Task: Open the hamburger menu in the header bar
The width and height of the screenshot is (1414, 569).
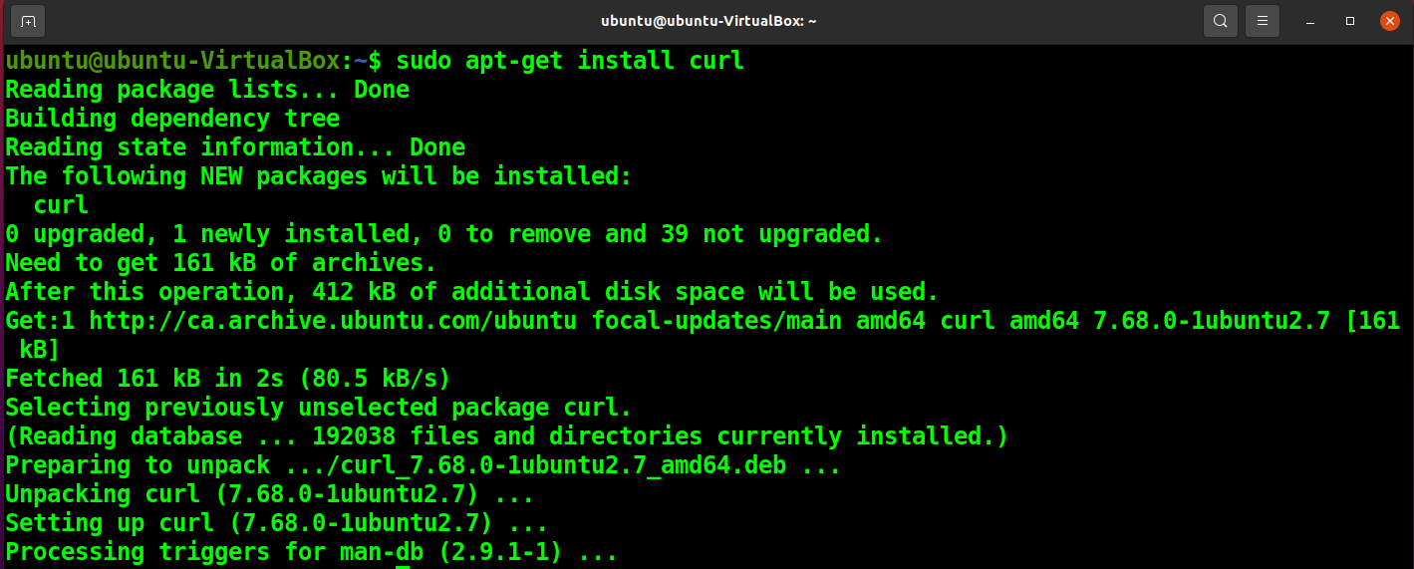Action: click(x=1263, y=20)
